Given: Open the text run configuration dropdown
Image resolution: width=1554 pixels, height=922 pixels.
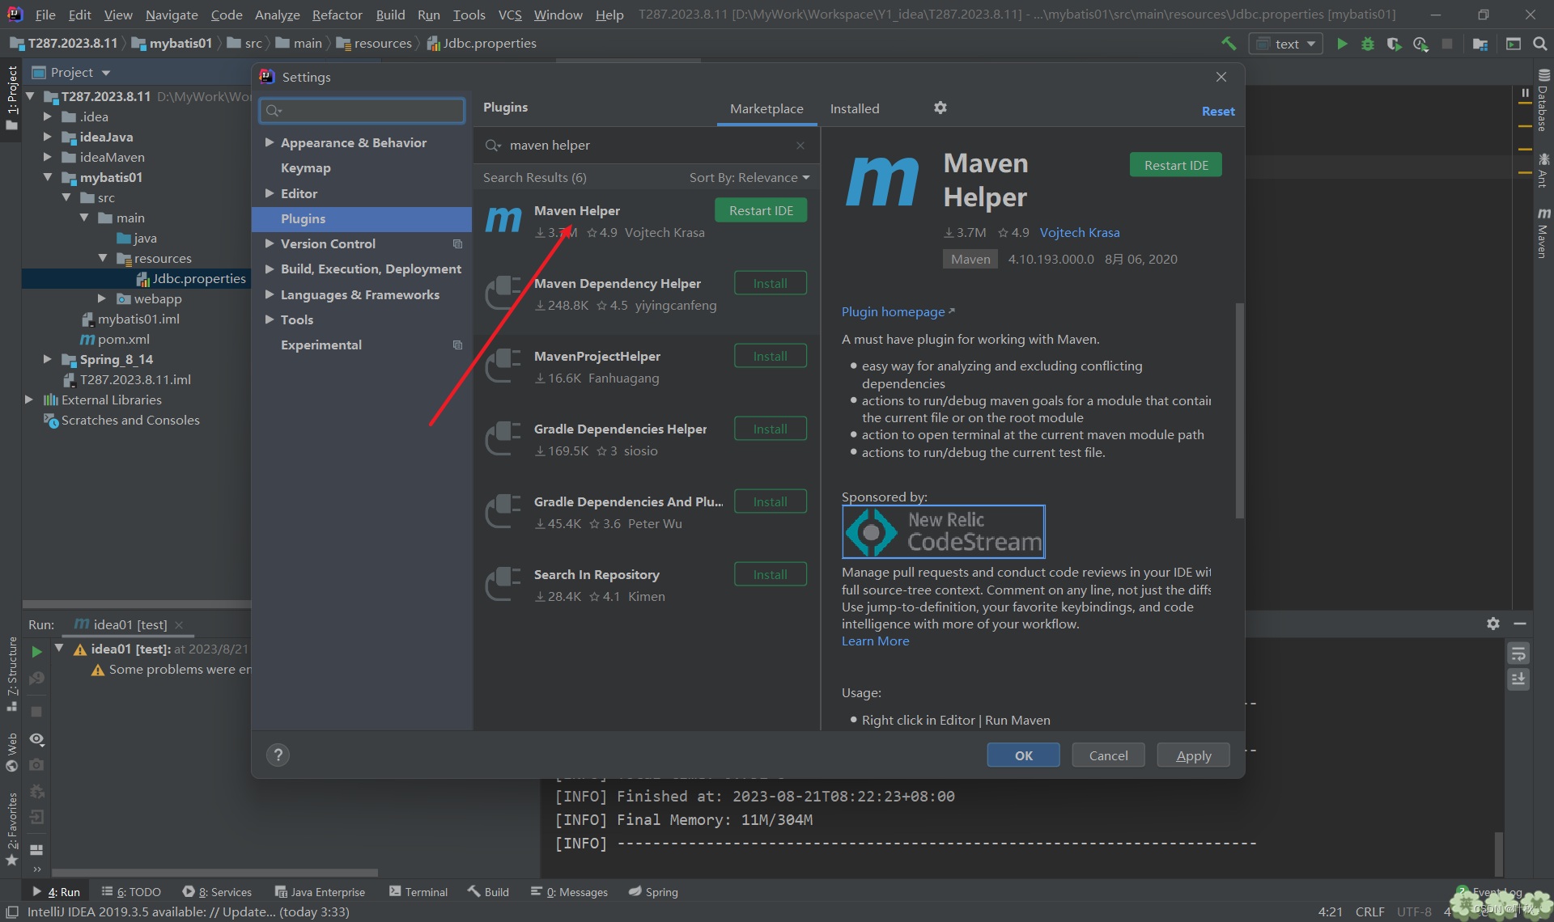Looking at the screenshot, I should (1286, 44).
